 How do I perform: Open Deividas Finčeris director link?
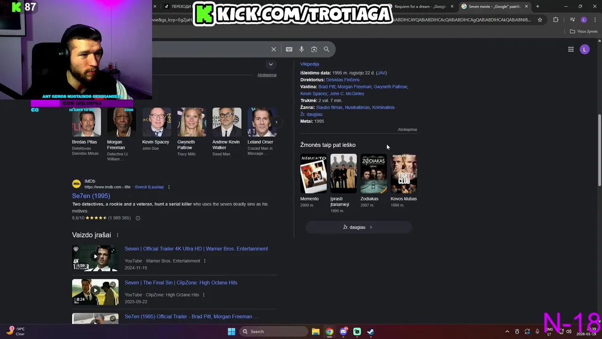(343, 80)
